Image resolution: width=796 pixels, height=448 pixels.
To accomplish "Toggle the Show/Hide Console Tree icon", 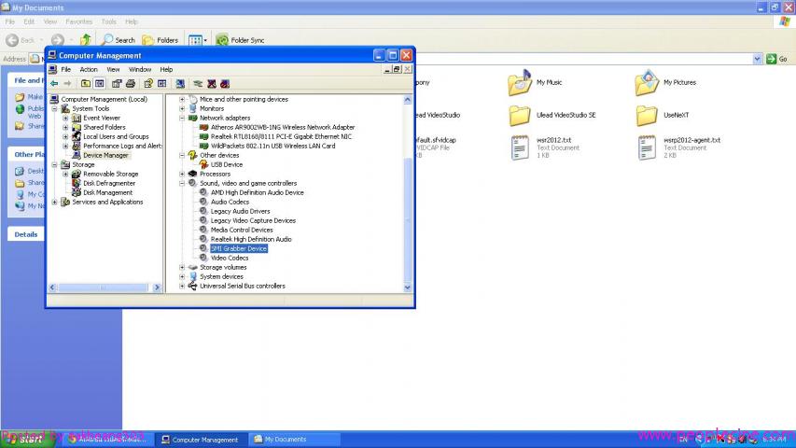I will point(100,84).
